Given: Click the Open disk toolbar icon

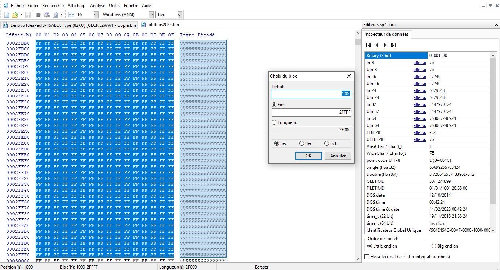Looking at the screenshot, I should [x=47, y=15].
